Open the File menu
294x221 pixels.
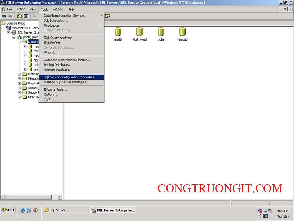click(10, 9)
